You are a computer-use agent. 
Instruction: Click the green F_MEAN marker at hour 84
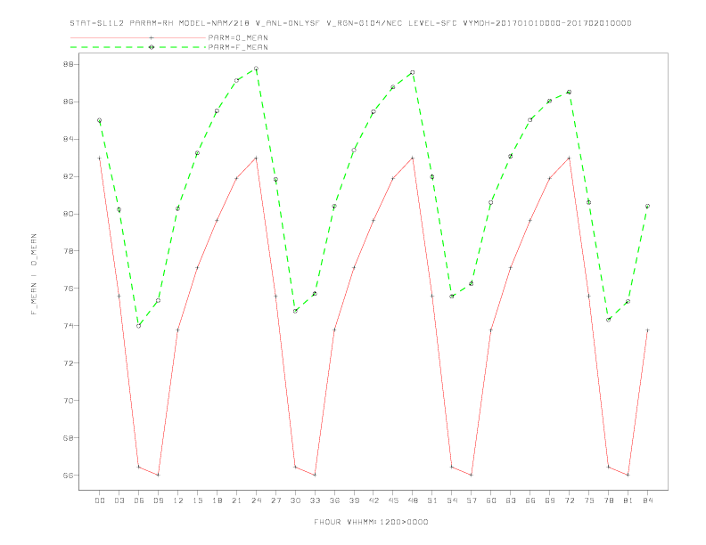[647, 206]
